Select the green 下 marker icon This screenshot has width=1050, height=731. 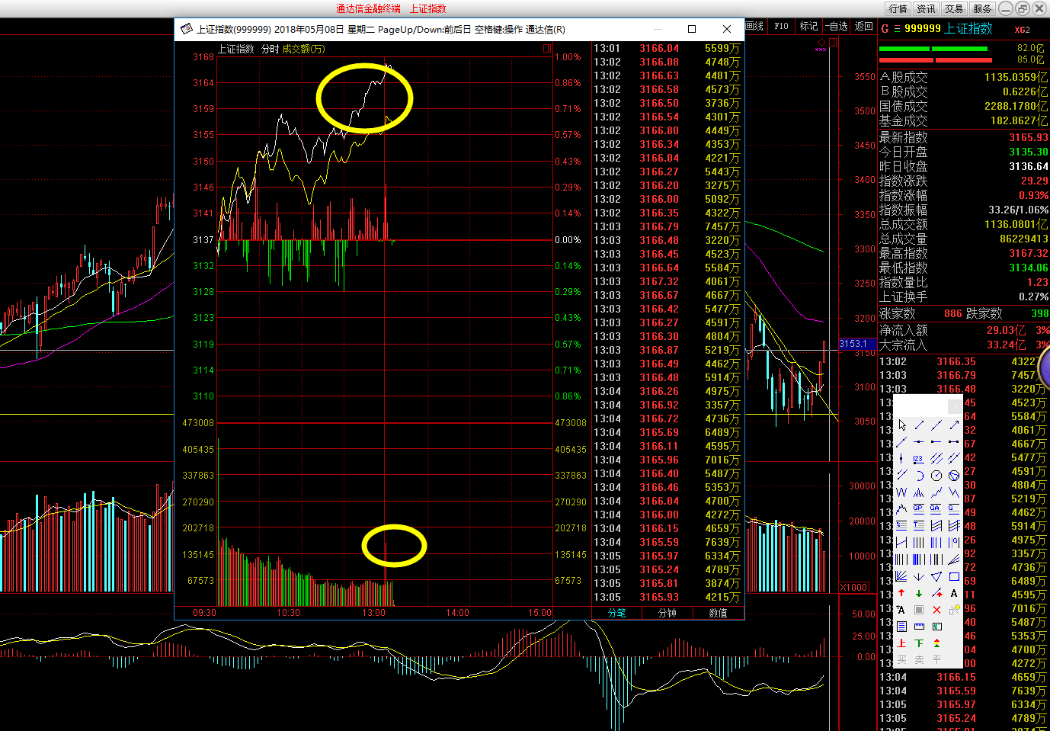pos(919,643)
